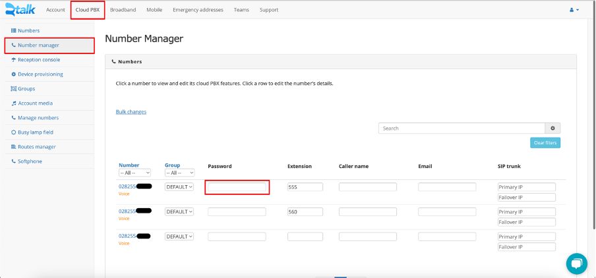Click the Numbers list icon in sidebar

point(14,30)
